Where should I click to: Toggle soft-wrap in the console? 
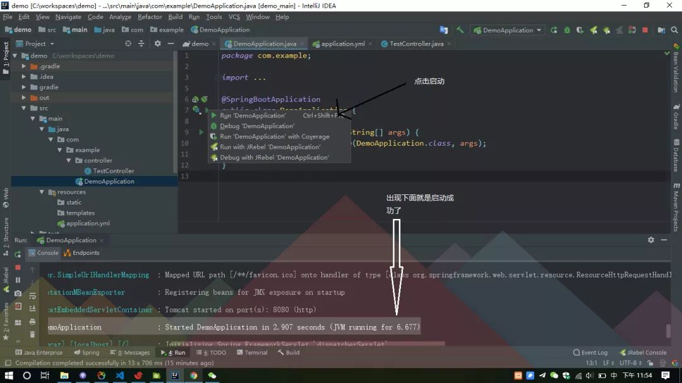(x=33, y=296)
